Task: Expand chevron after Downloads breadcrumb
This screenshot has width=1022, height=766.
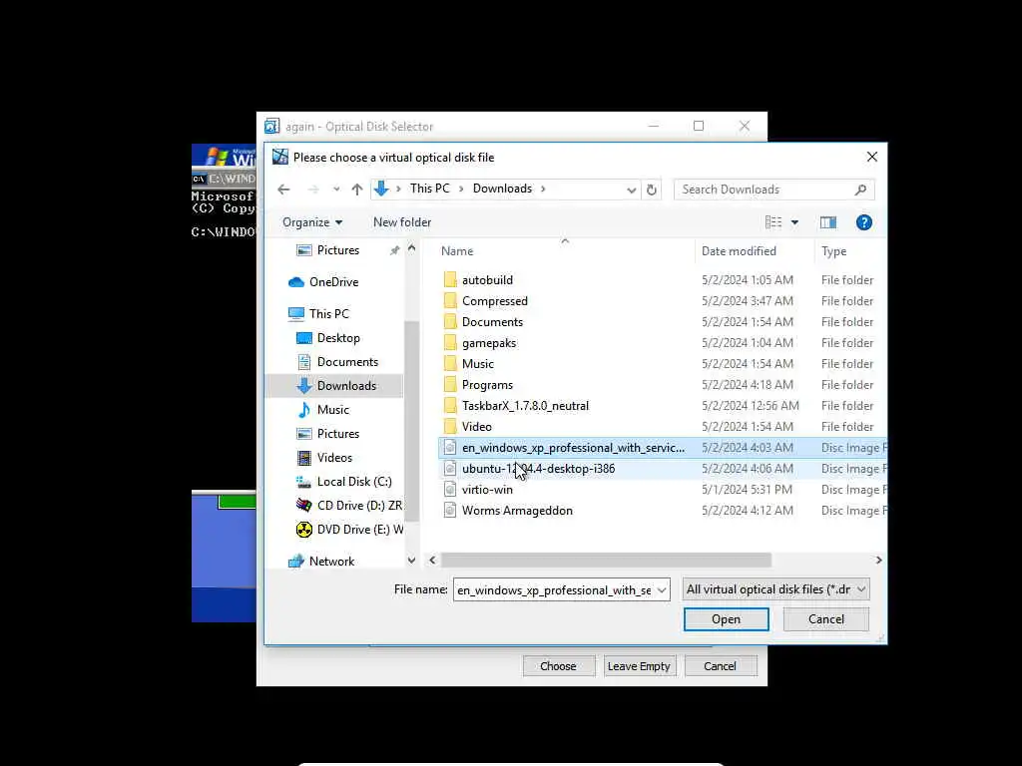Action: 542,189
